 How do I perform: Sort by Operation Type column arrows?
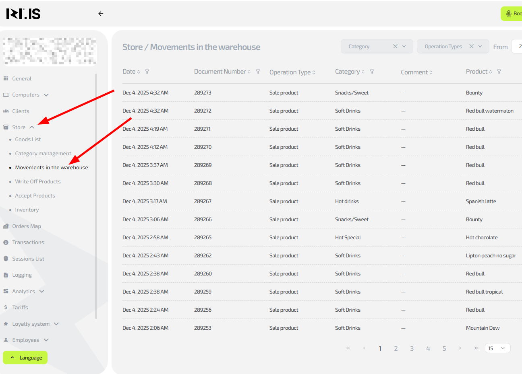pyautogui.click(x=314, y=72)
